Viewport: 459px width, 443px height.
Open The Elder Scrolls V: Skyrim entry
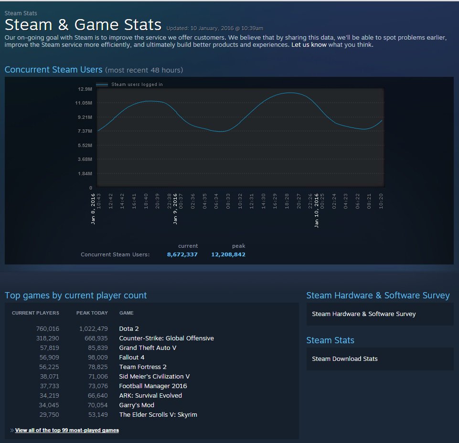pyautogui.click(x=158, y=415)
